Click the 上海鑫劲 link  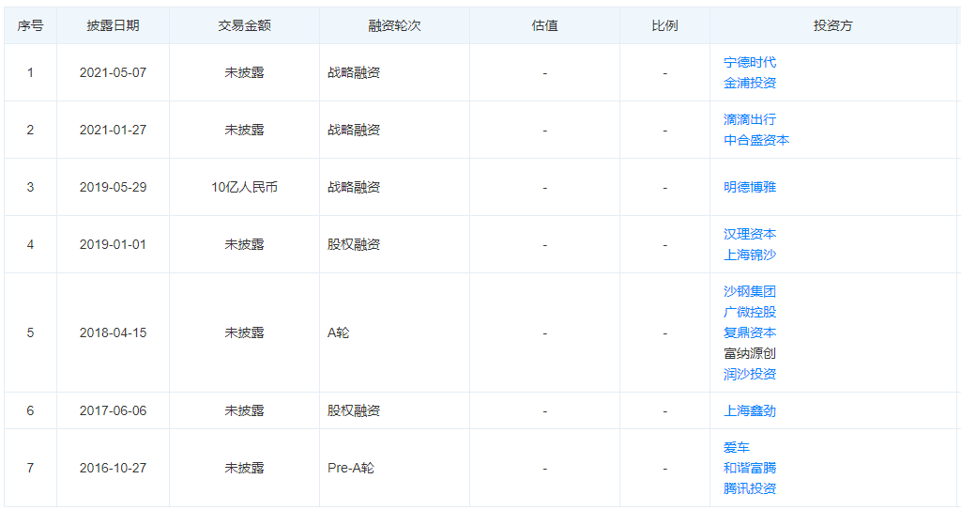click(750, 410)
